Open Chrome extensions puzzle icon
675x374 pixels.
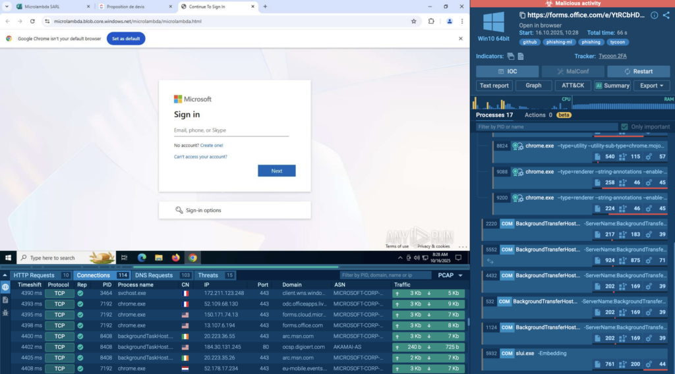(431, 21)
